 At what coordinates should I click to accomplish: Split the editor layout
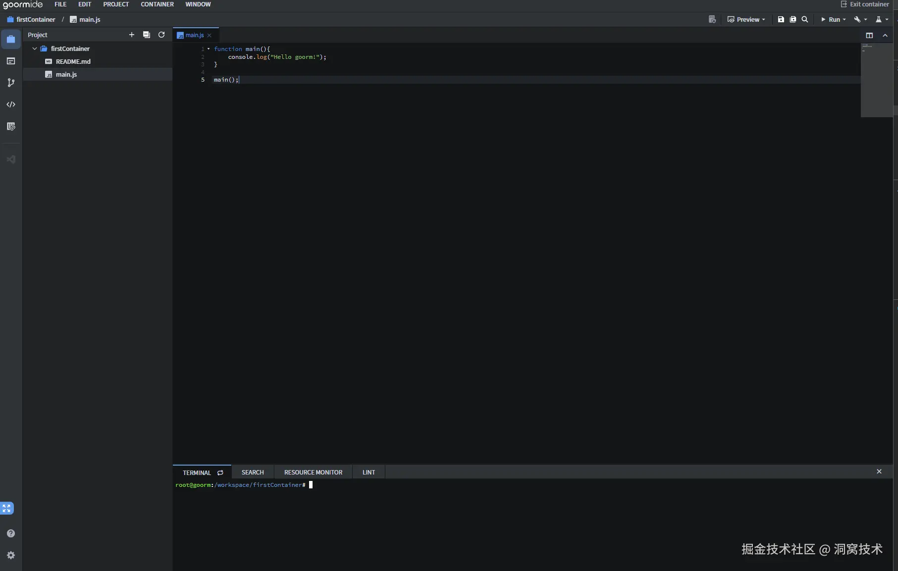pos(869,35)
